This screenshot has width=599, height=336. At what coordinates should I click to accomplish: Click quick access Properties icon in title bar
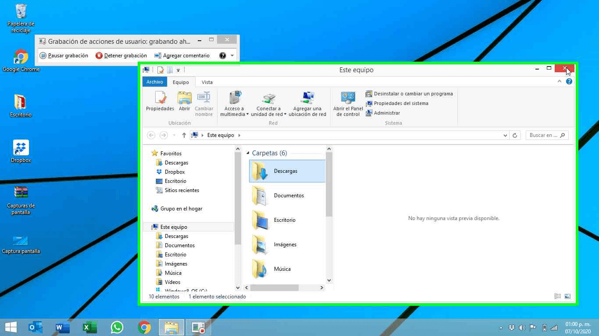pyautogui.click(x=160, y=70)
